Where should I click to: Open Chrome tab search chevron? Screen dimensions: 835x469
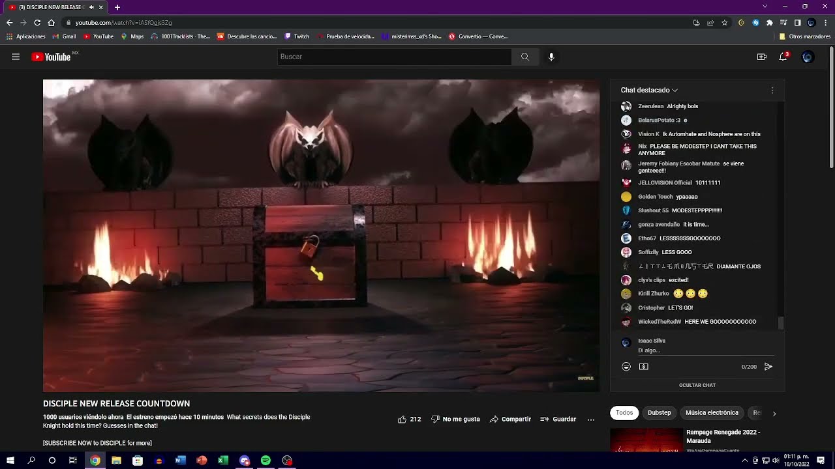[x=765, y=7]
